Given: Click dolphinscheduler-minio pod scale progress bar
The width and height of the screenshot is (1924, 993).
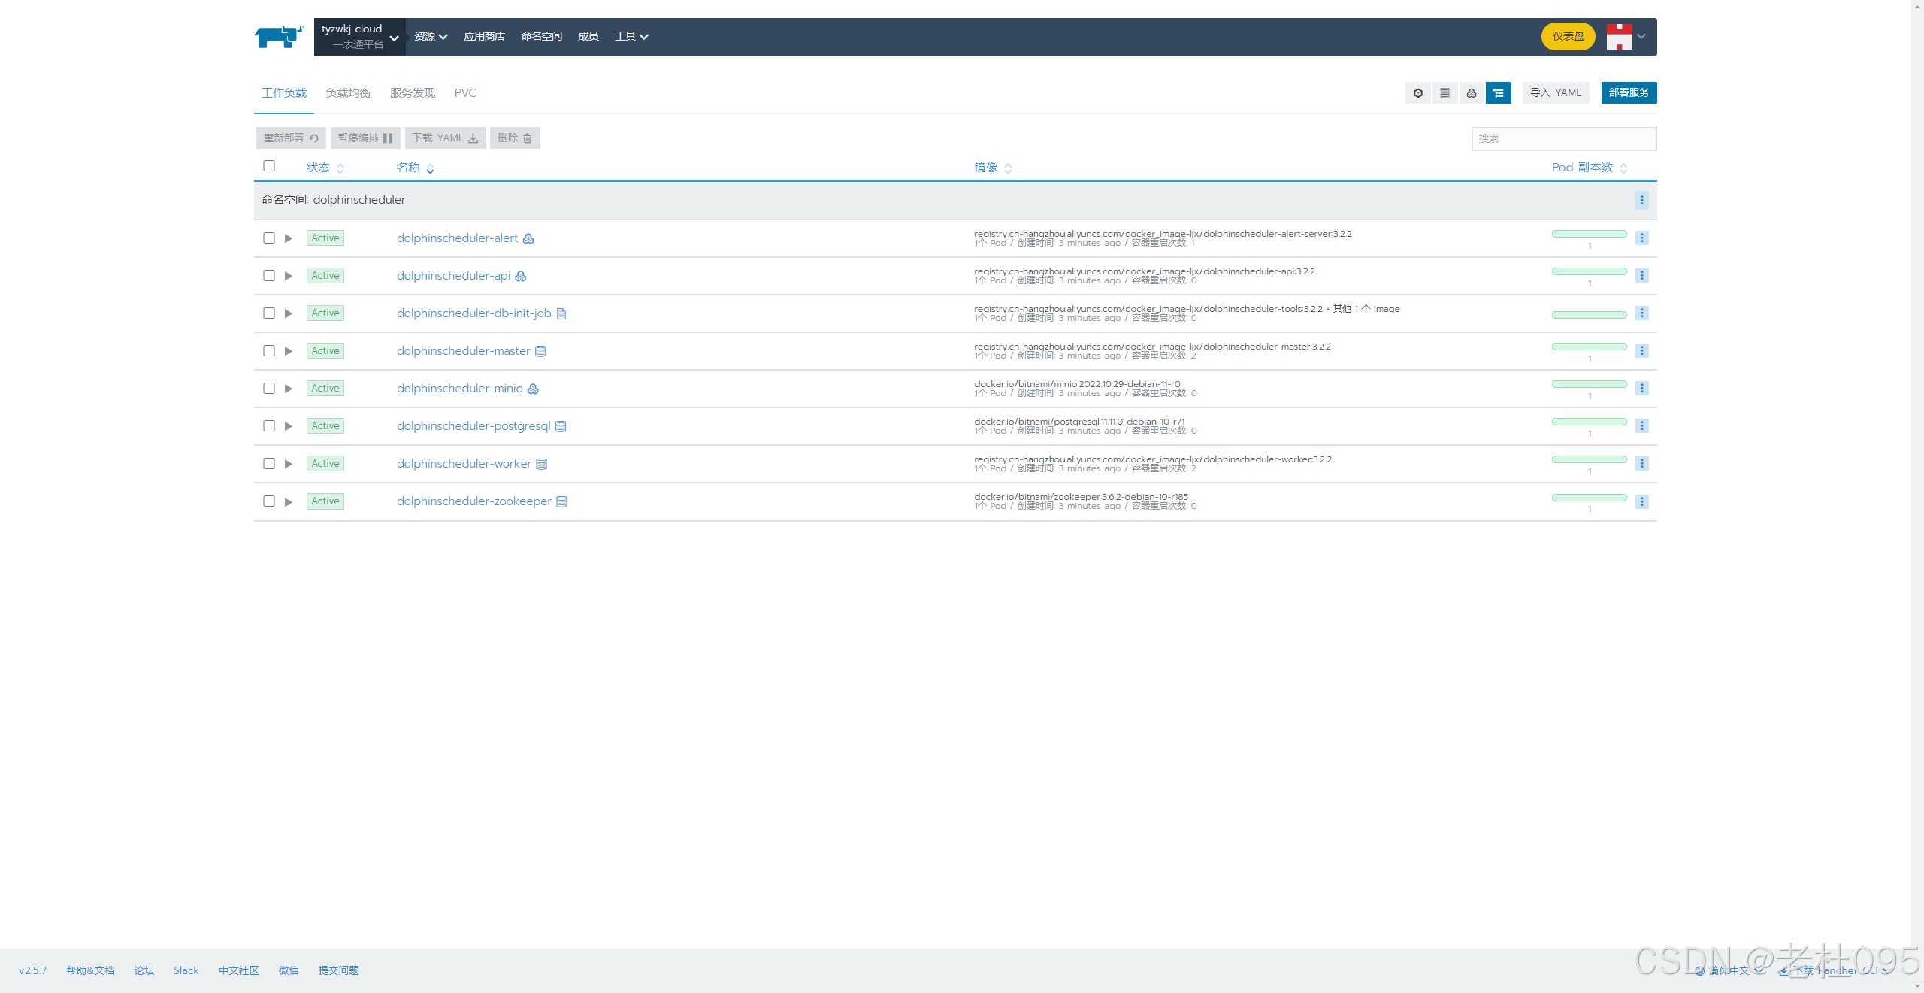Looking at the screenshot, I should point(1589,384).
